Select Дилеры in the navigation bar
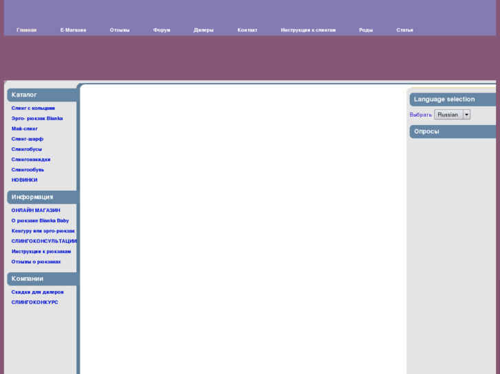The height and width of the screenshot is (374, 500). (x=204, y=30)
